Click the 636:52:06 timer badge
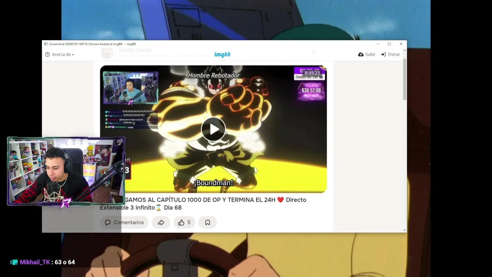The height and width of the screenshot is (277, 492). pyautogui.click(x=311, y=91)
